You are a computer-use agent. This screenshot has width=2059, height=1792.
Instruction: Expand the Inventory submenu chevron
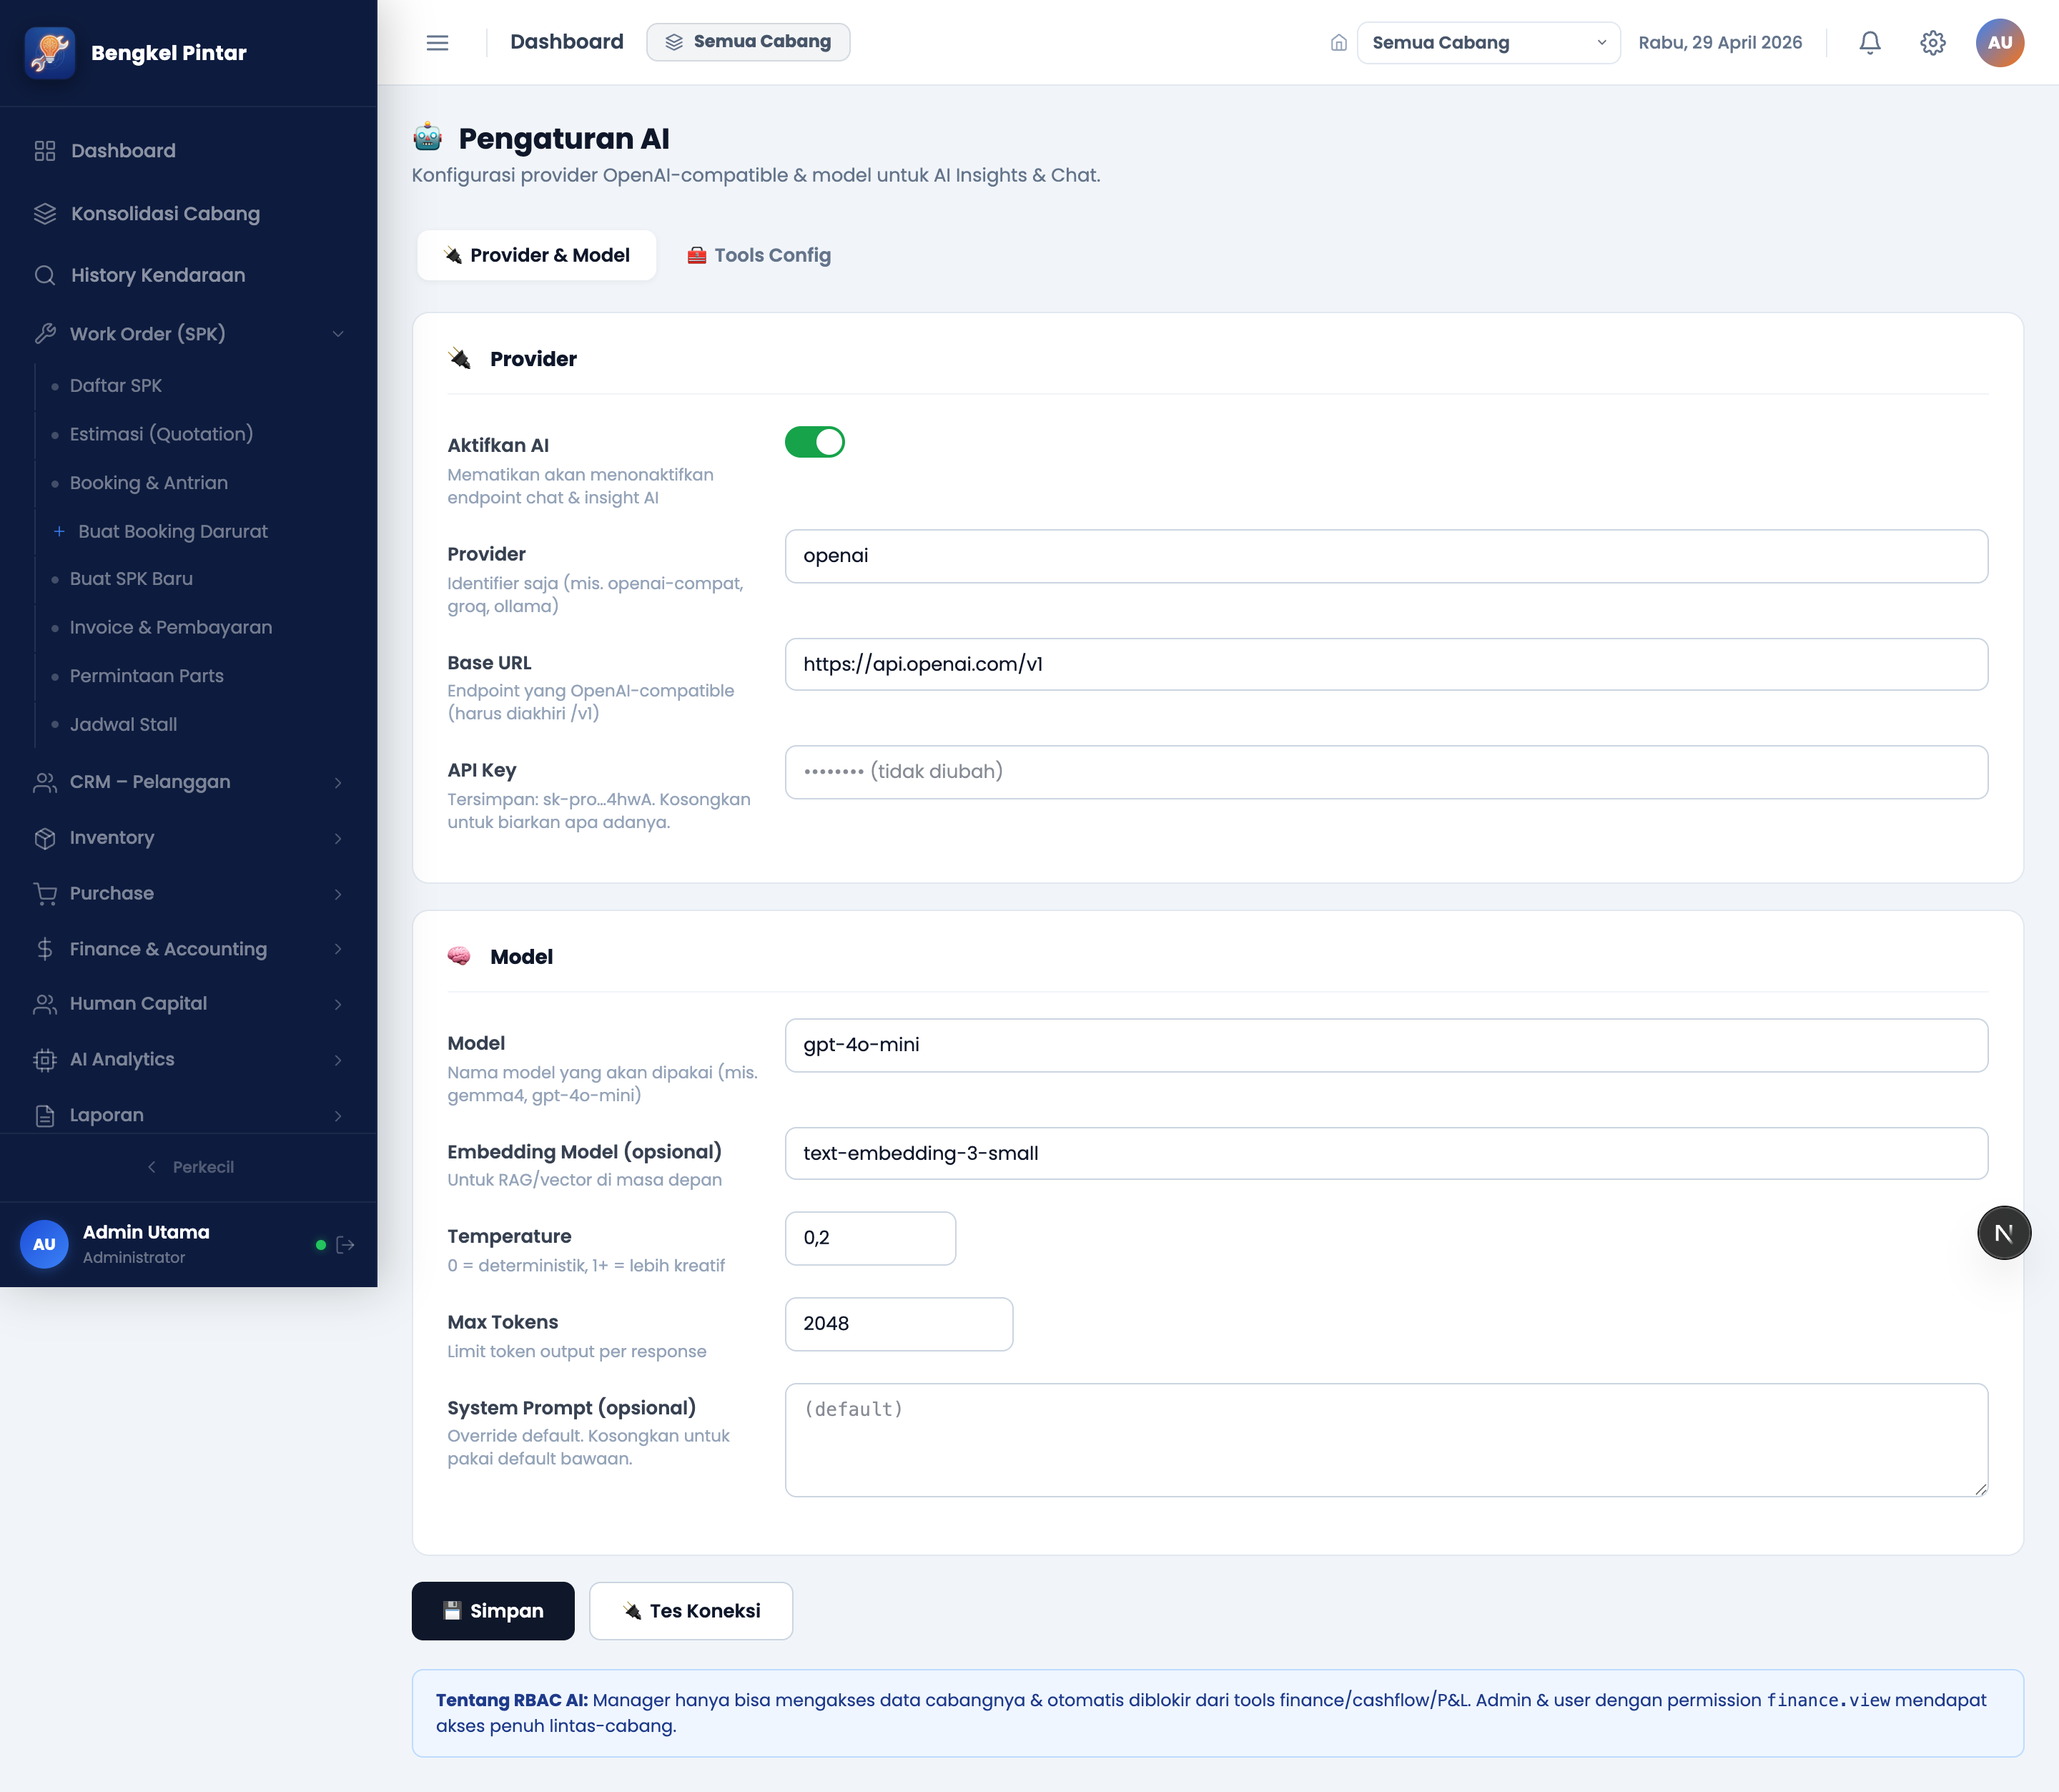pyautogui.click(x=338, y=839)
